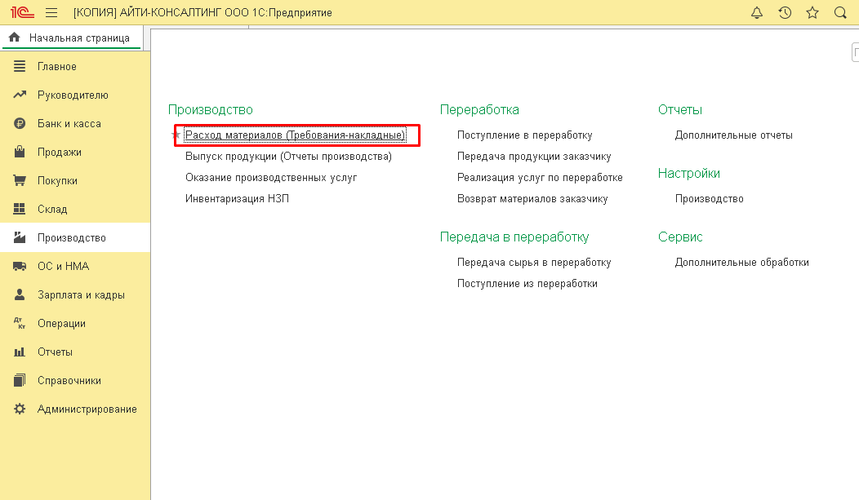Select Банк и касса section
859x500 pixels.
pos(69,124)
